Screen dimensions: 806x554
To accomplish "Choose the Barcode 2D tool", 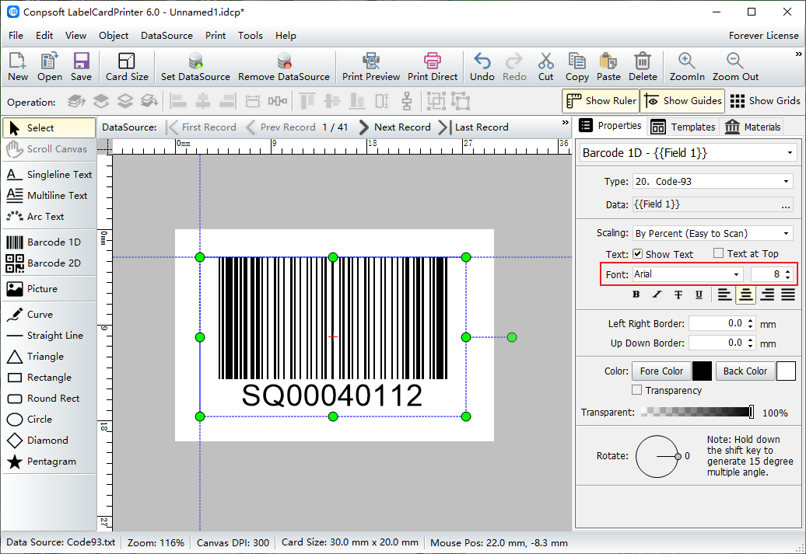I will (49, 263).
